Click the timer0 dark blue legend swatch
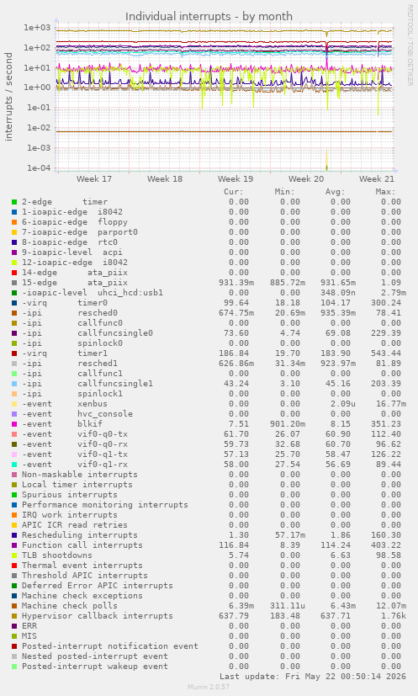This screenshot has width=418, height=696. tap(14, 303)
